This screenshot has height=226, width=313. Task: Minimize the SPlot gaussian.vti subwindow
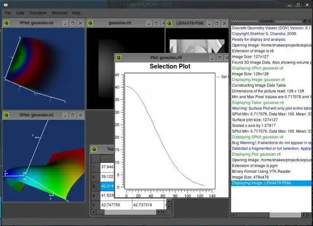tap(64, 115)
